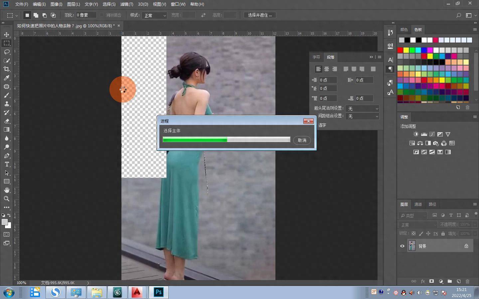Select the Gradient tool
Image resolution: width=479 pixels, height=299 pixels.
tap(7, 130)
